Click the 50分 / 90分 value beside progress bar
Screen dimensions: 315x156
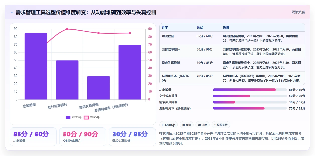(297, 96)
